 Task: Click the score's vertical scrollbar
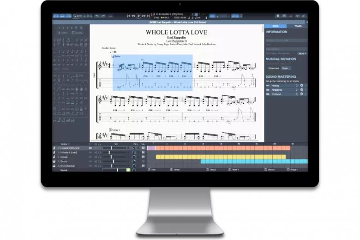(x=263, y=29)
